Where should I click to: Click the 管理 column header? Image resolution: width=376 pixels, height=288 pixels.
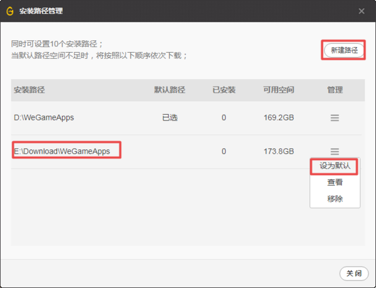pos(335,90)
